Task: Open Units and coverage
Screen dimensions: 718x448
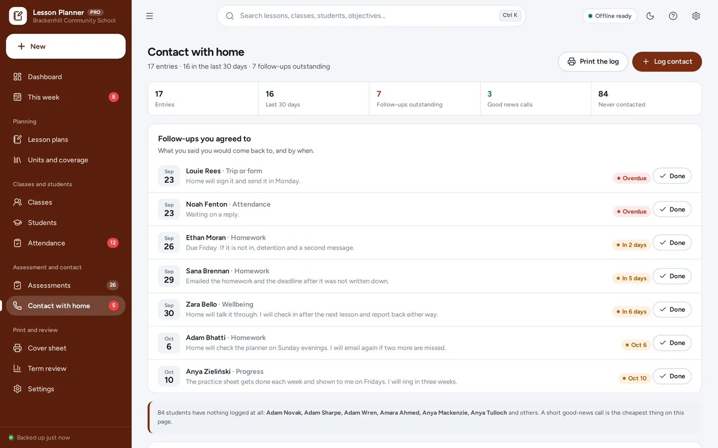Action: click(66, 160)
